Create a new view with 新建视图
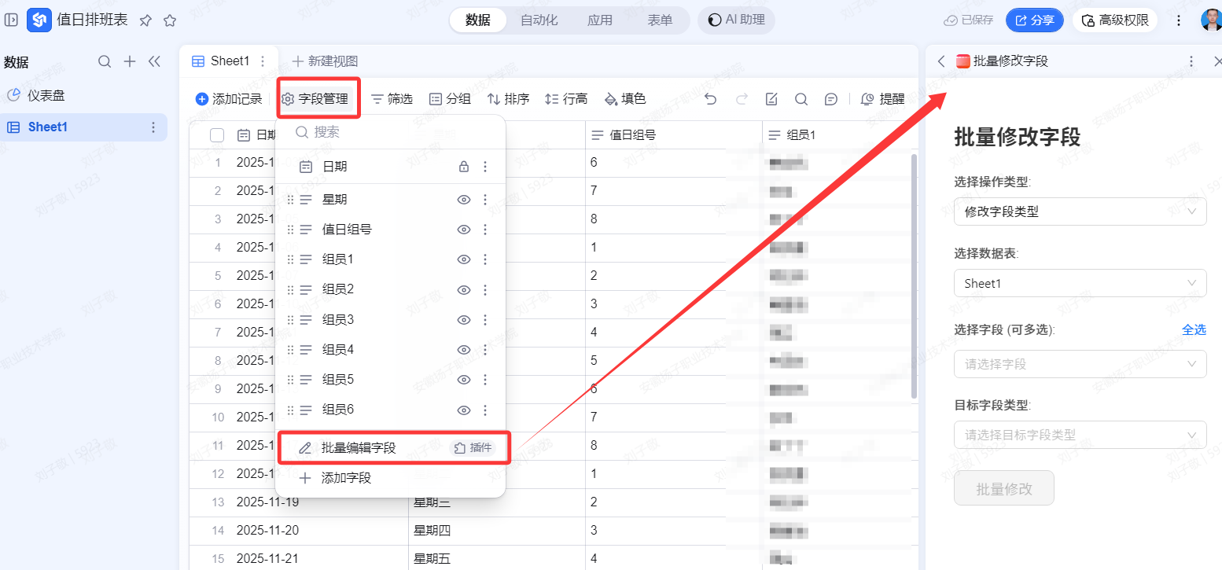Image resolution: width=1222 pixels, height=570 pixels. coord(325,61)
